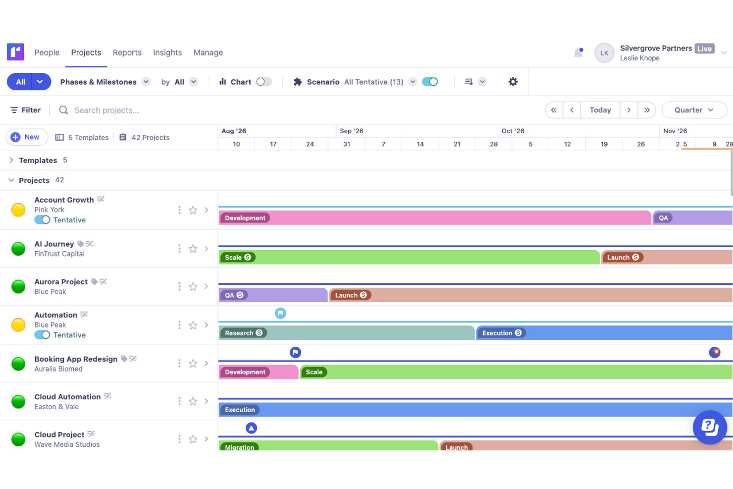
Task: Click the LK user avatar
Action: tap(604, 53)
